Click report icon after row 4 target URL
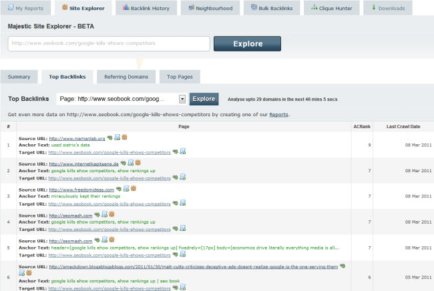 pyautogui.click(x=183, y=228)
